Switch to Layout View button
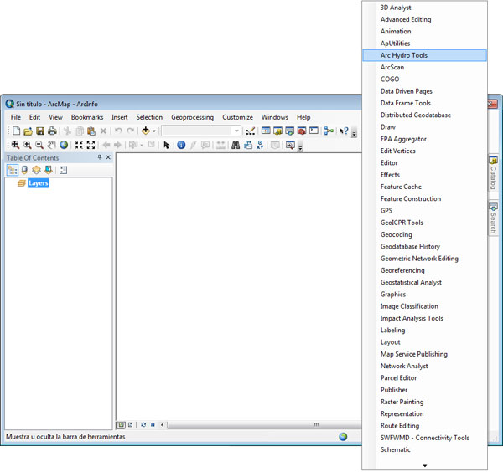This screenshot has height=472, width=503. (130, 425)
